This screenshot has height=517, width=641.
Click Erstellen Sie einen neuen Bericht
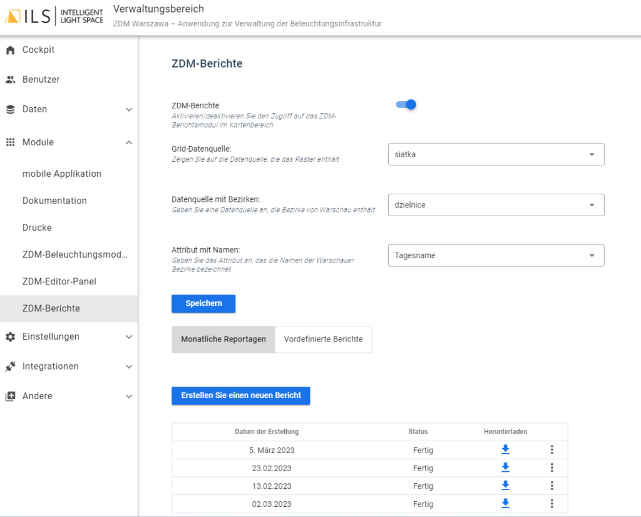click(x=241, y=395)
